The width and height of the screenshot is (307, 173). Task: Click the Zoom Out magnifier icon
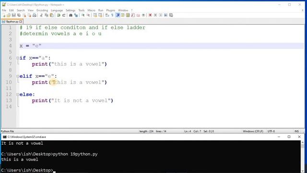pos(88,15)
